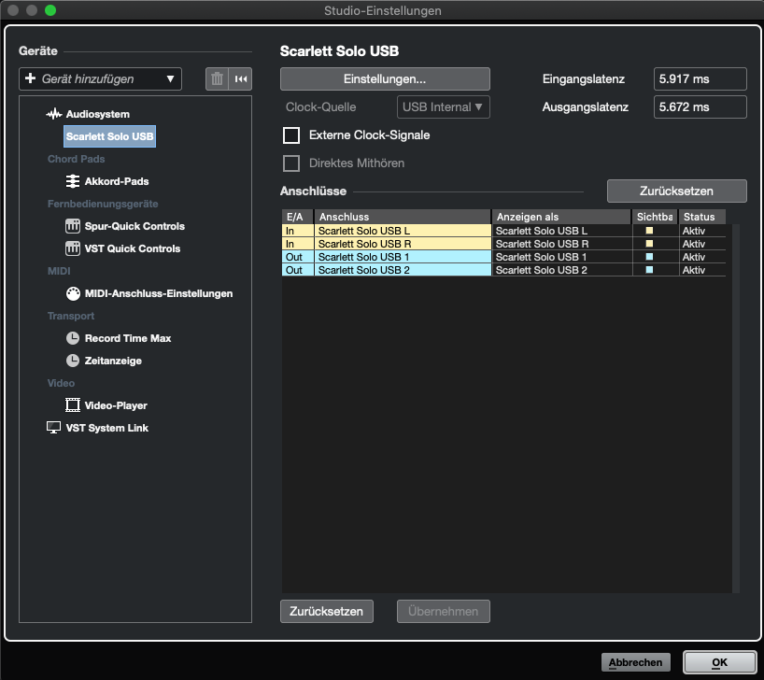Toggle visibility of Scarlett Solo USB R
The width and height of the screenshot is (764, 680).
[x=649, y=244]
